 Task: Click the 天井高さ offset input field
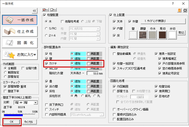coord(95,74)
